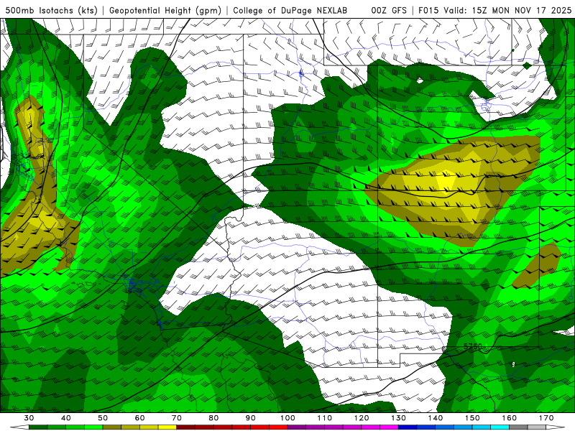Click the '100' value on the color scale
This screenshot has height=431, width=575.
click(287, 418)
